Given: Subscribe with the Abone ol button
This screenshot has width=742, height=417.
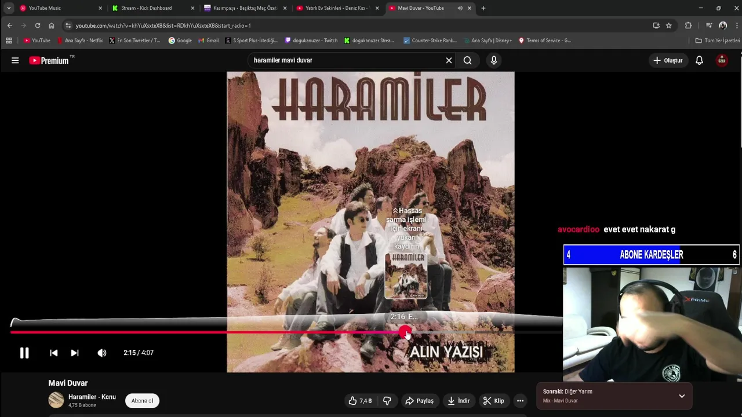Looking at the screenshot, I should point(142,401).
